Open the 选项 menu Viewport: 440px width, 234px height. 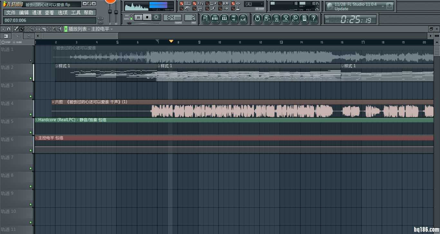(x=62, y=13)
